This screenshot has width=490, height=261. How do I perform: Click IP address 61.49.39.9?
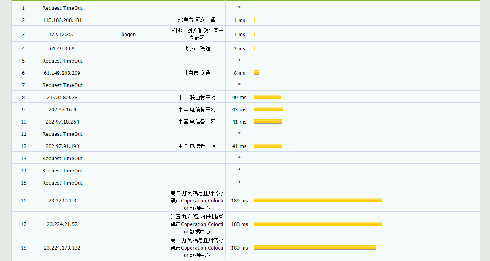[x=62, y=48]
